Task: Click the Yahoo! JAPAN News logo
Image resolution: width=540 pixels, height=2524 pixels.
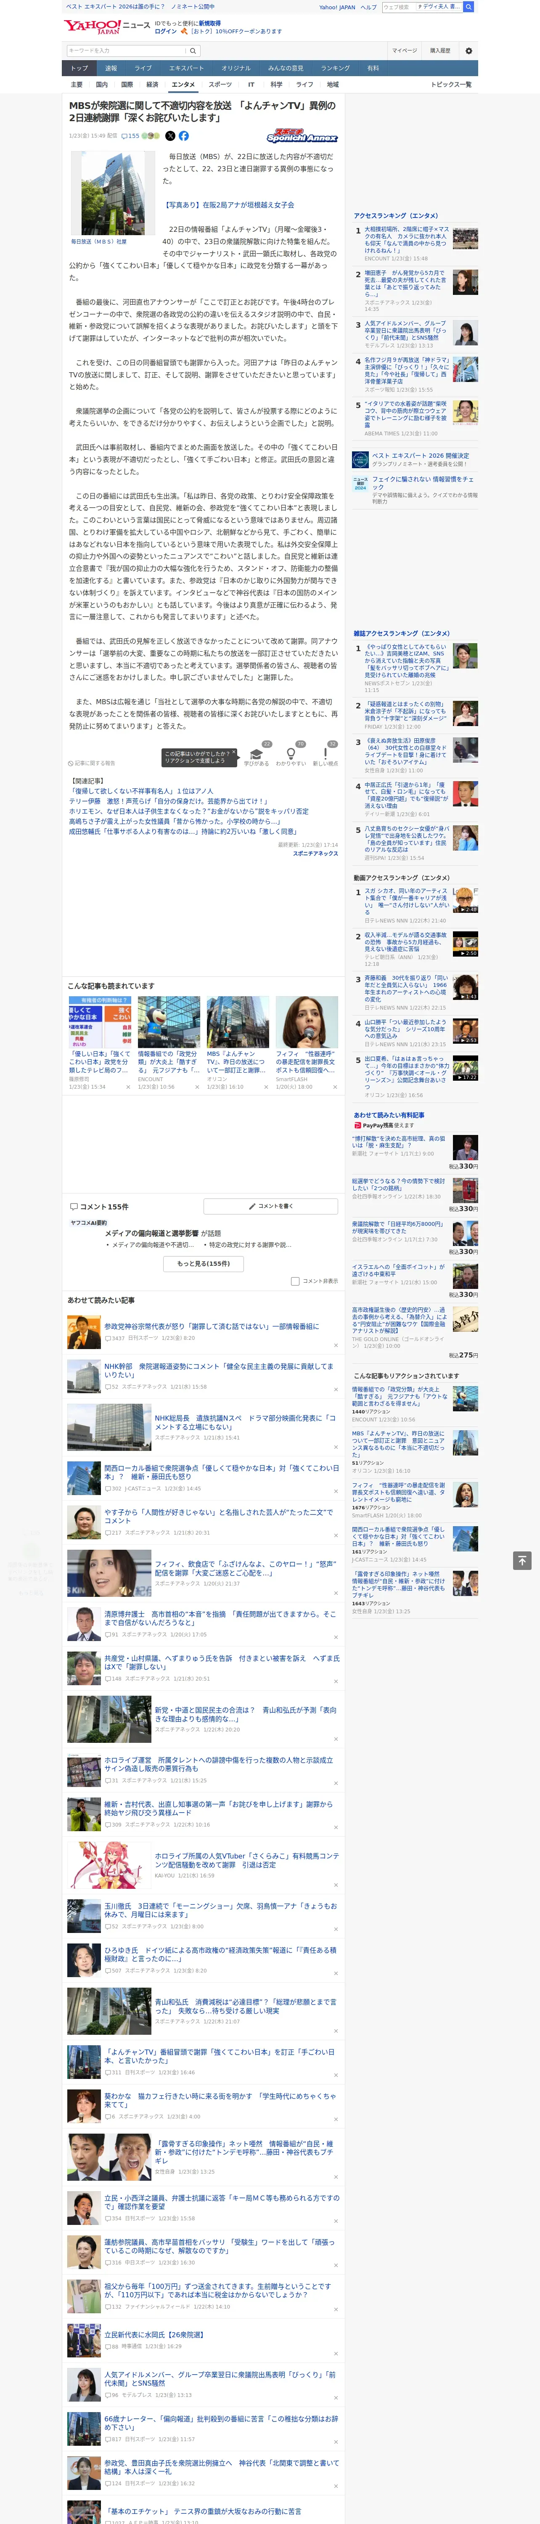Action: coord(107,27)
